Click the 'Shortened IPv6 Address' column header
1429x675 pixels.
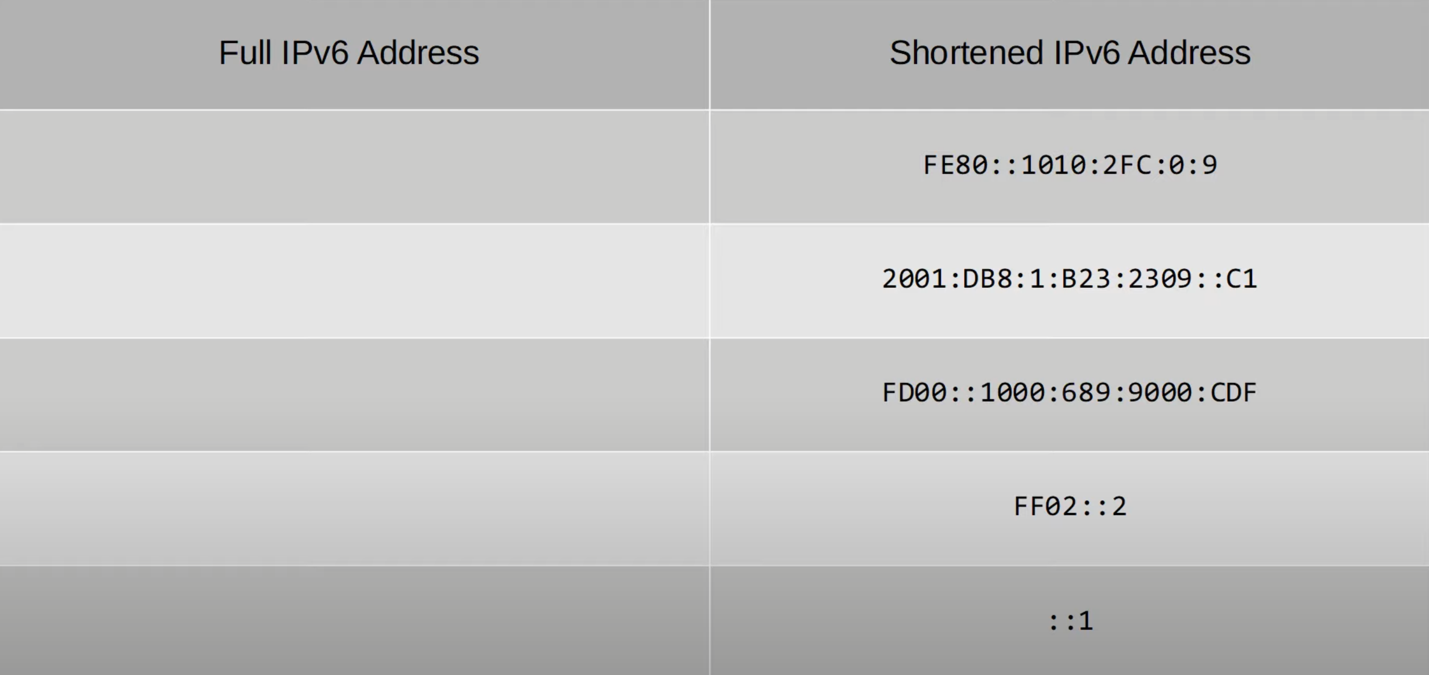tap(1070, 54)
